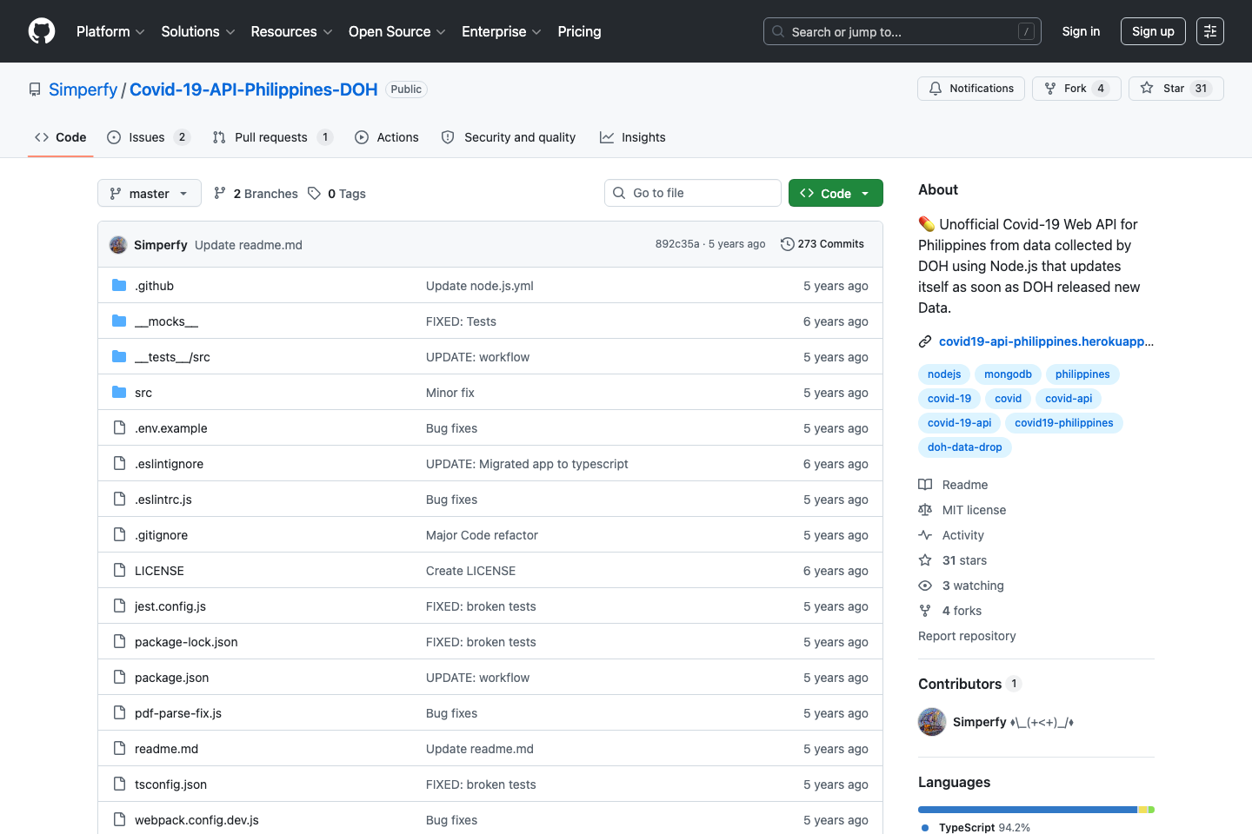Image resolution: width=1252 pixels, height=834 pixels.
Task: Open the 273 Commits history
Action: (822, 244)
